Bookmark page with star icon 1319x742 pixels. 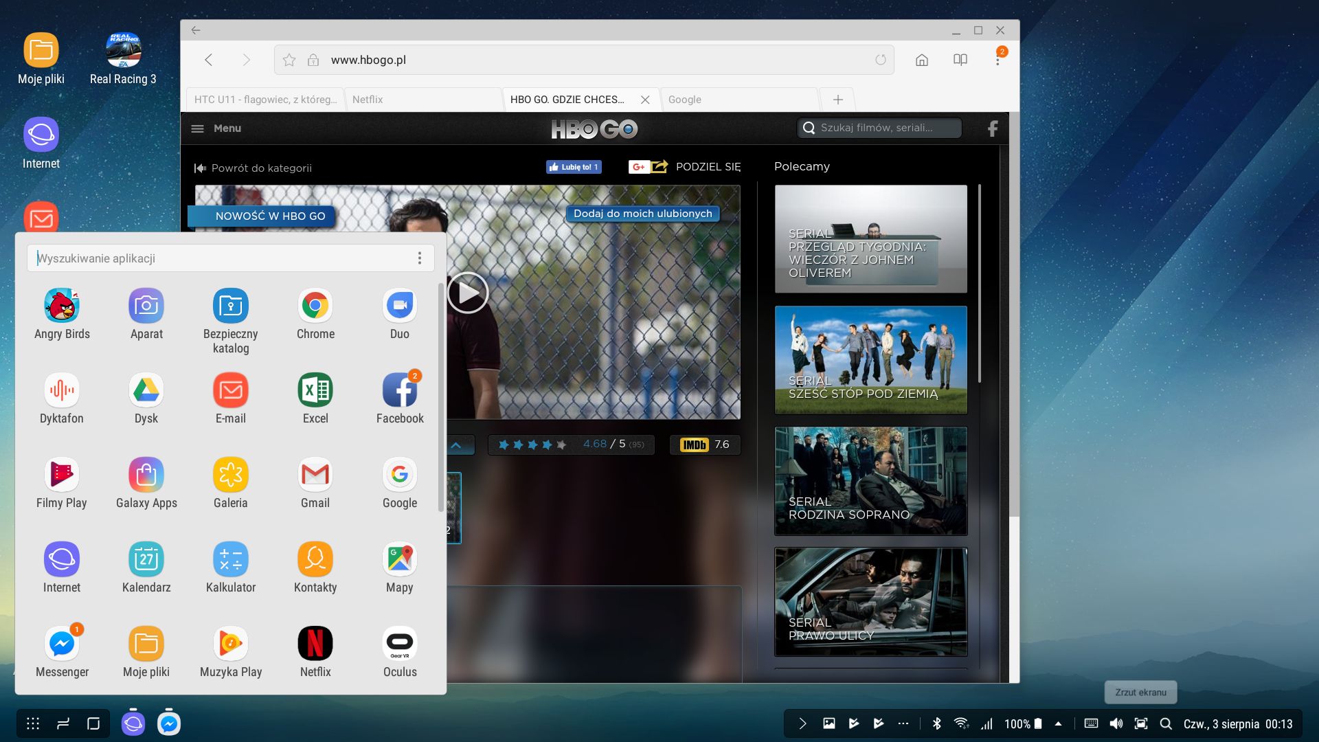[x=289, y=60]
